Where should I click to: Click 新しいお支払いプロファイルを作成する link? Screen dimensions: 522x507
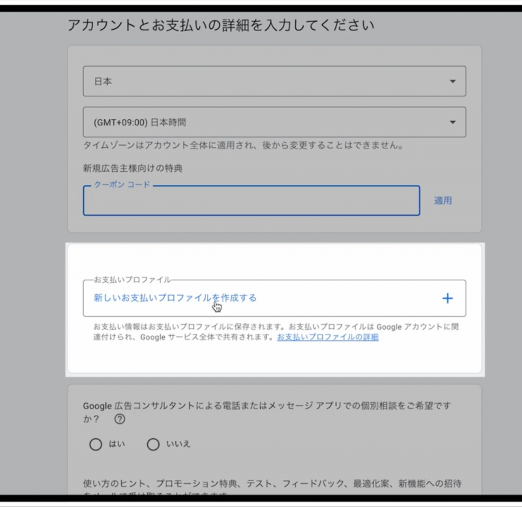tap(175, 298)
